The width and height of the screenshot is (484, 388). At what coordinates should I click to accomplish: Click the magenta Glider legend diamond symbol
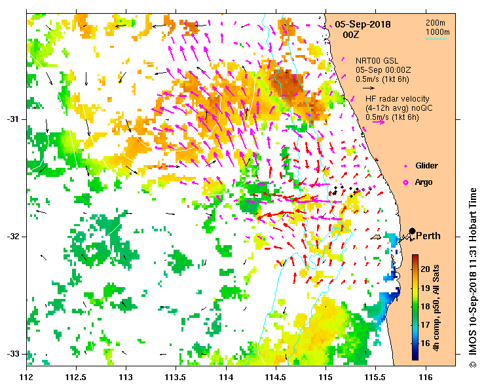click(x=406, y=166)
